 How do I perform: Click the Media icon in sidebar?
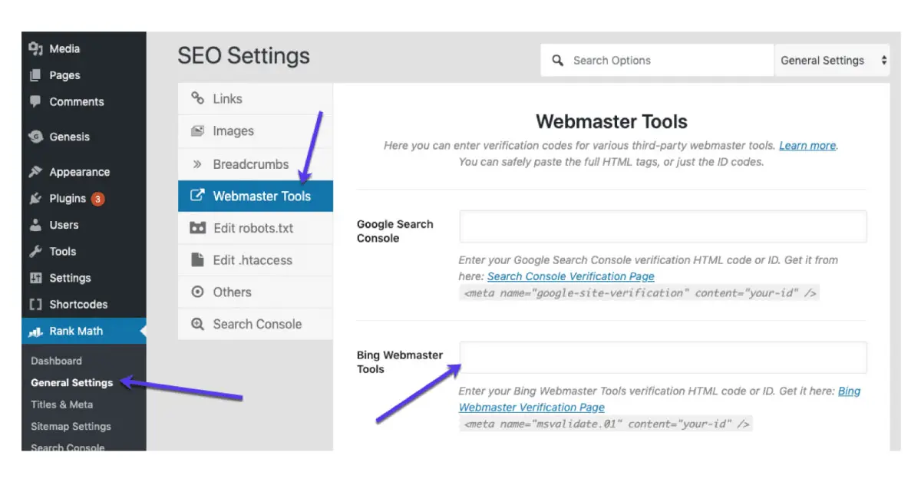click(x=35, y=49)
